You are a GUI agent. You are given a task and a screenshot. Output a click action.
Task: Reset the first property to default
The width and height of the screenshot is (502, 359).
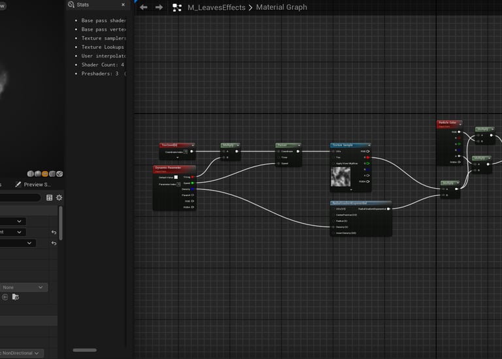[54, 232]
